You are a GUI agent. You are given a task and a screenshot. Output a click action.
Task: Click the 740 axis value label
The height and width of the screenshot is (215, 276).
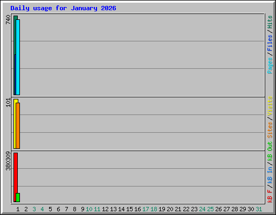point(8,19)
